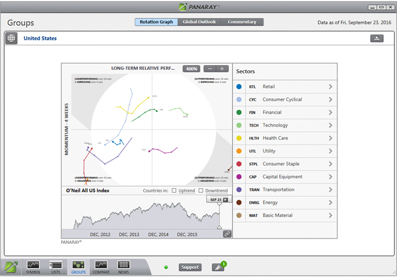
Task: Expand the Health Care sector chevron
Action: (x=331, y=138)
